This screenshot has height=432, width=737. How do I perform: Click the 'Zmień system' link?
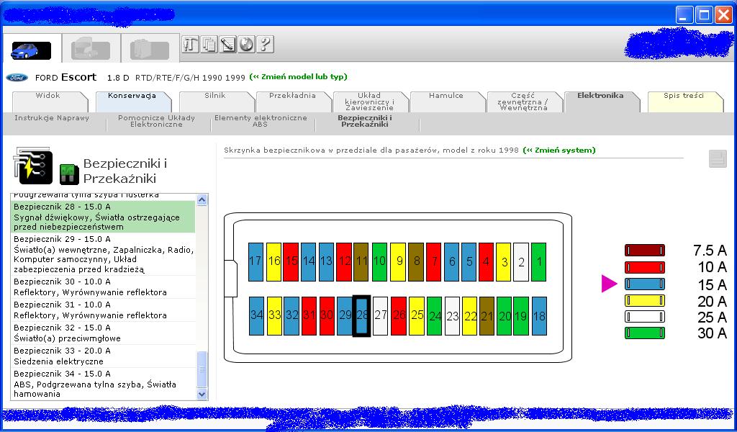(559, 150)
